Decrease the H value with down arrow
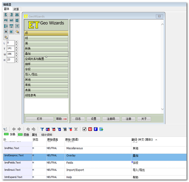 [16, 61]
